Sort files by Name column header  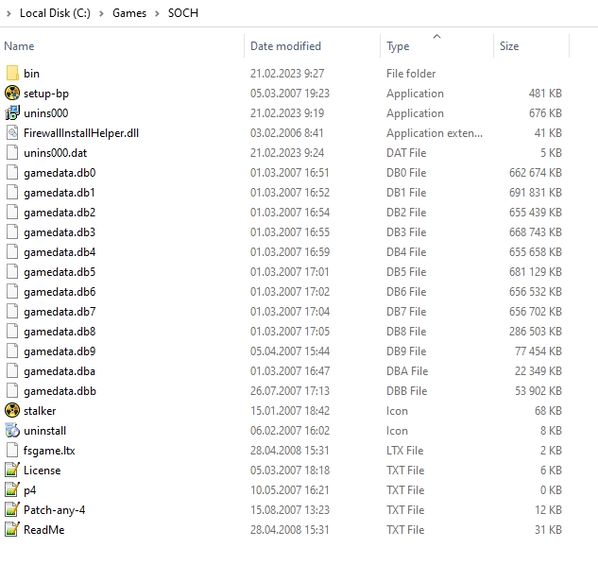pyautogui.click(x=19, y=45)
